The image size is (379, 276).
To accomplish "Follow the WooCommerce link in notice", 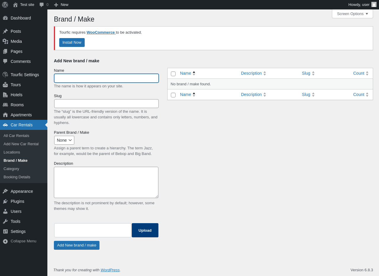I will click(101, 32).
